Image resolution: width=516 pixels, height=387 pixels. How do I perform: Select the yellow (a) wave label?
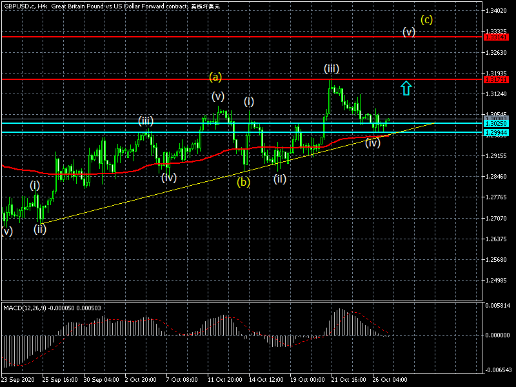coord(215,77)
